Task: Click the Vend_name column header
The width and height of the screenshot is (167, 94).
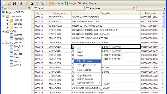Action: [59, 13]
